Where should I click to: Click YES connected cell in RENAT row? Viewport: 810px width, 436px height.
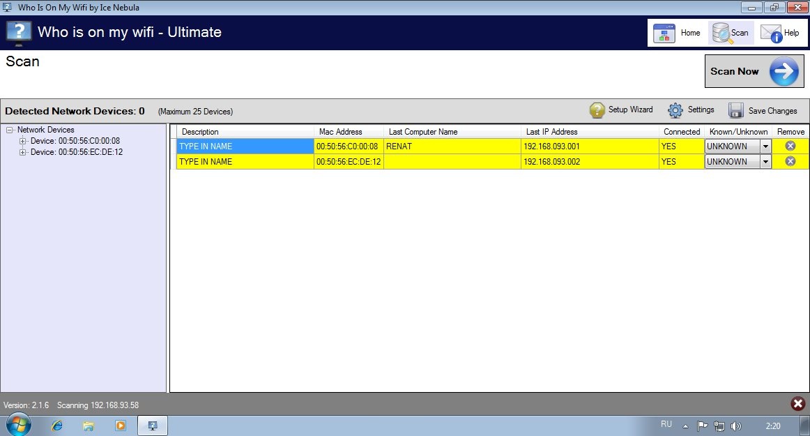point(682,146)
